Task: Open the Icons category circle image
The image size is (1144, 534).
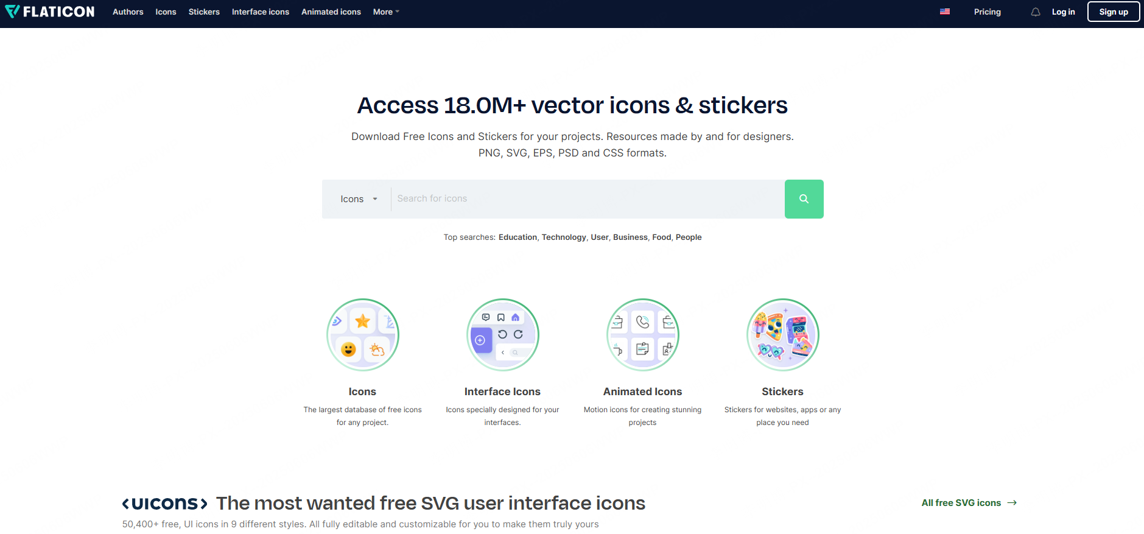Action: 362,335
